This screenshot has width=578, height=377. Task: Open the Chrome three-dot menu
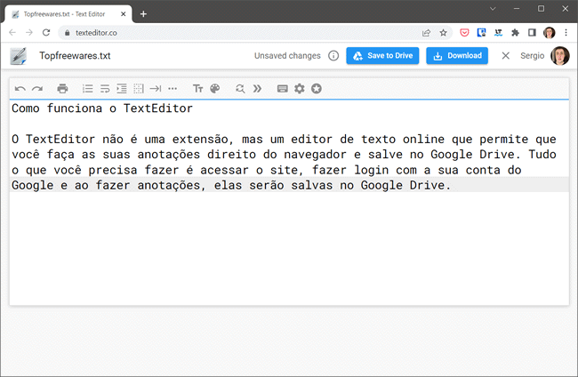[566, 33]
